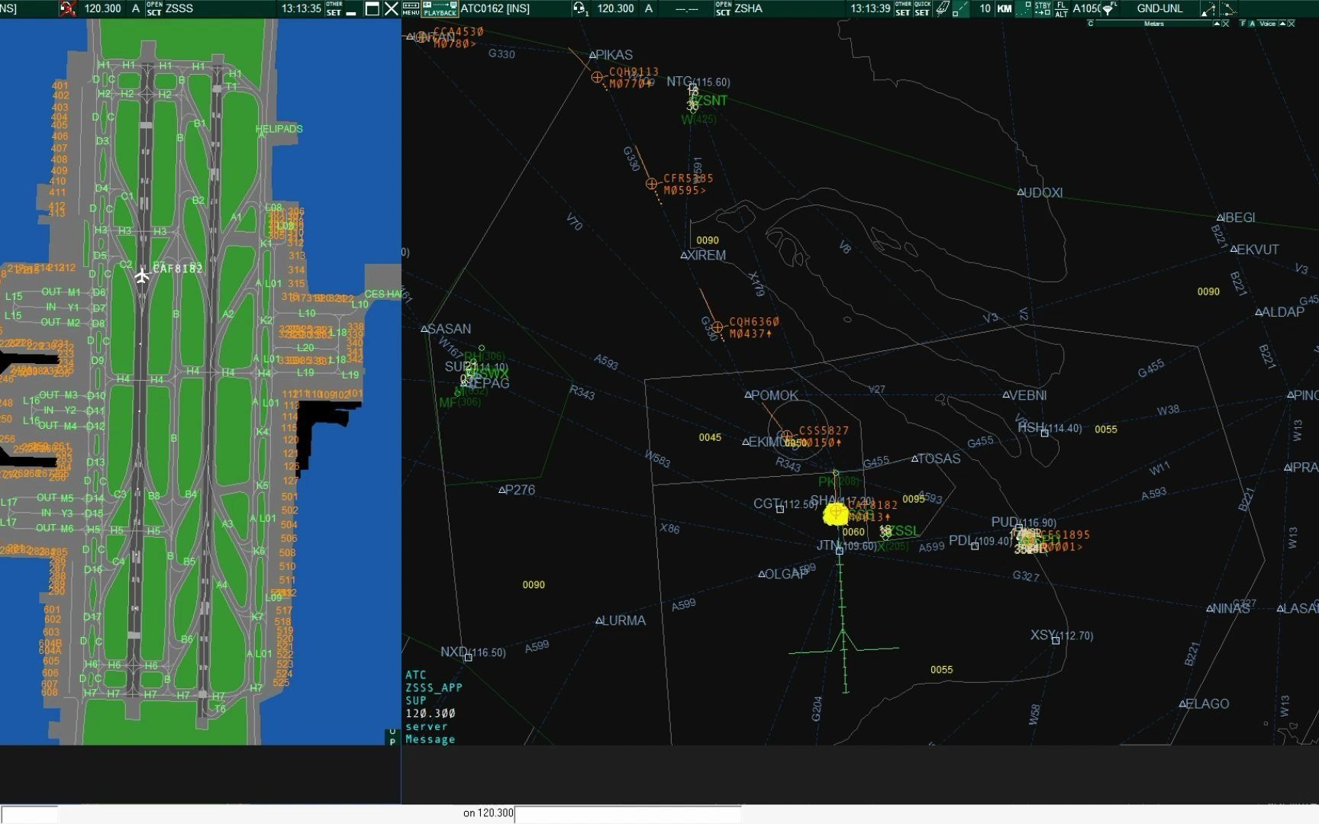Click the yellow highlighted CAF8182 radar target

point(836,513)
